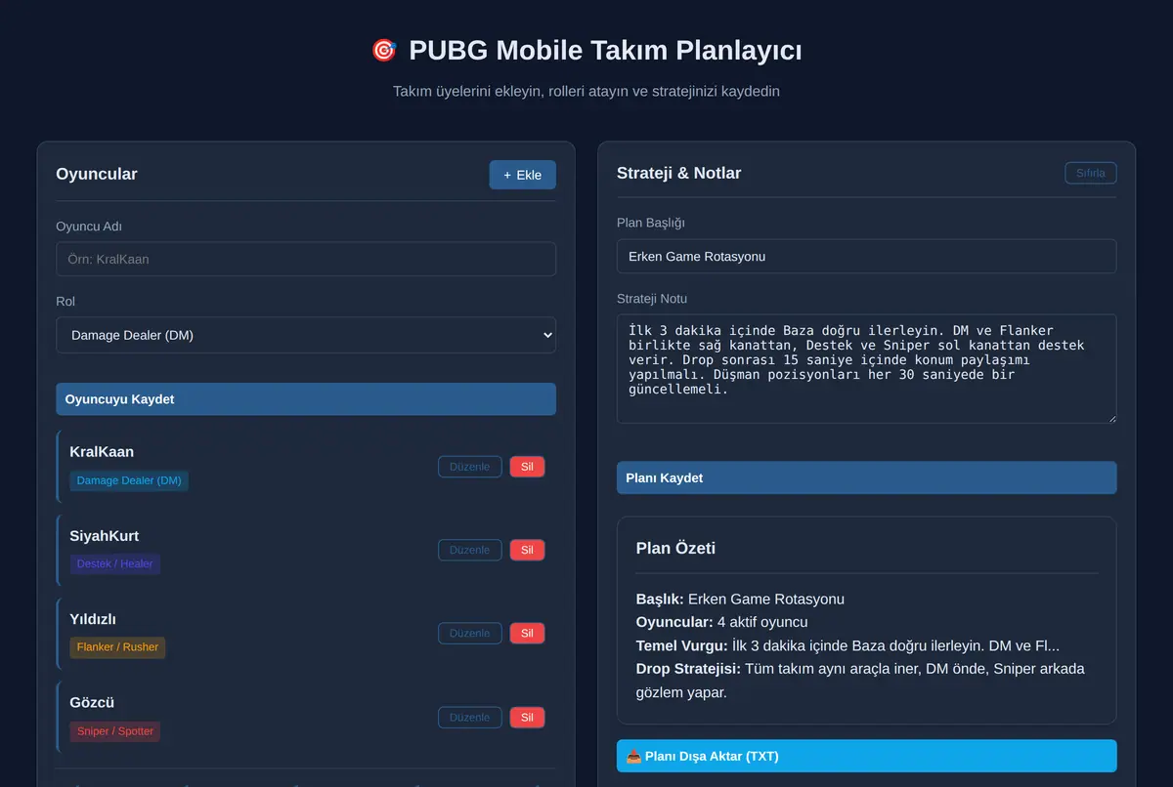1173x787 pixels.
Task: Select the Yıldızlı player name
Action: 93,619
